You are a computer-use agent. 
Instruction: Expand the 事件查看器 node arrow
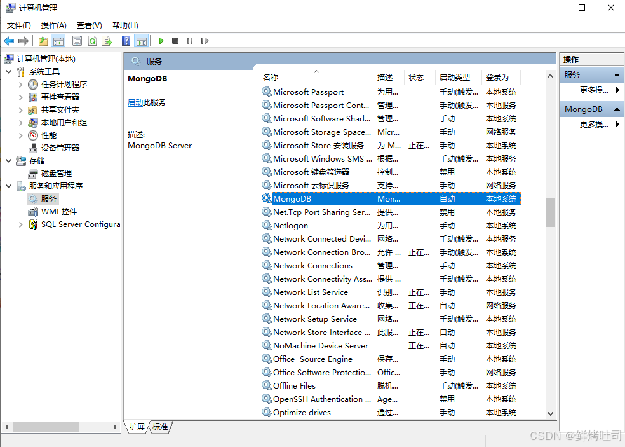(x=21, y=97)
